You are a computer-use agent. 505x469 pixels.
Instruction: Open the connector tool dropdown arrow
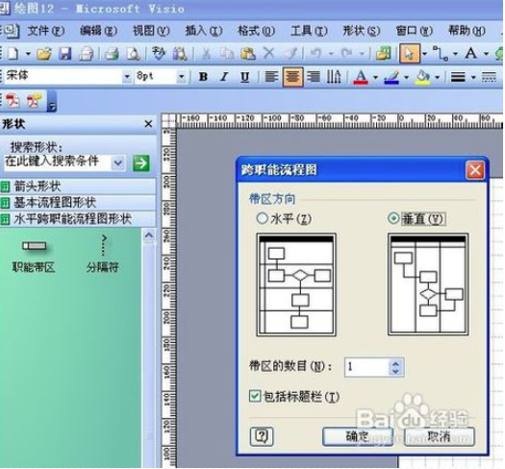pos(455,54)
